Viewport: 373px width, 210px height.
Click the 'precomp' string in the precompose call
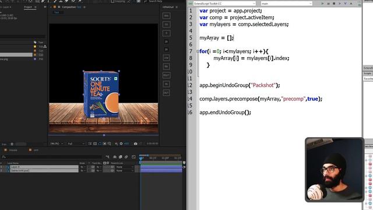point(293,99)
